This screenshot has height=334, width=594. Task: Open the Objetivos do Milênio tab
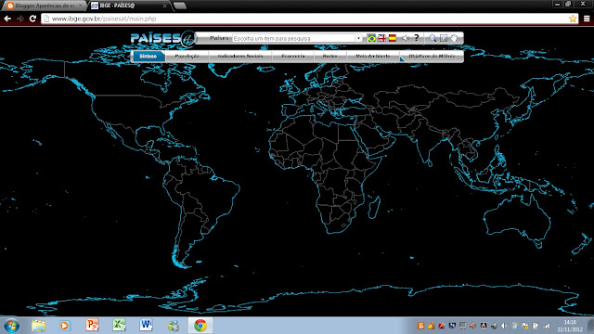432,56
